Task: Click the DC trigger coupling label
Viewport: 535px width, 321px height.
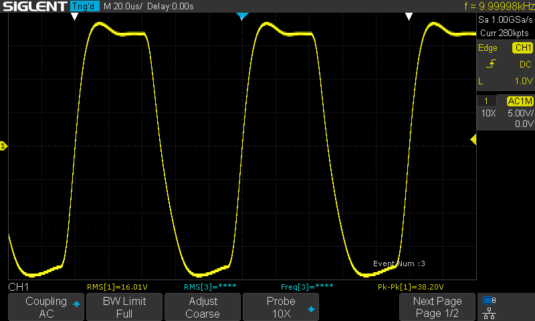Action: point(526,64)
